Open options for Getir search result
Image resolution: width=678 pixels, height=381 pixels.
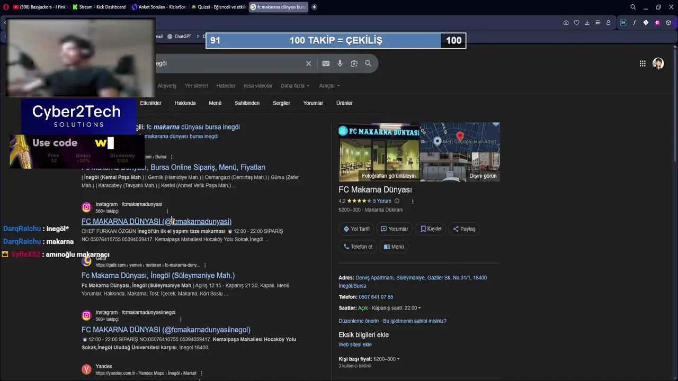205,265
